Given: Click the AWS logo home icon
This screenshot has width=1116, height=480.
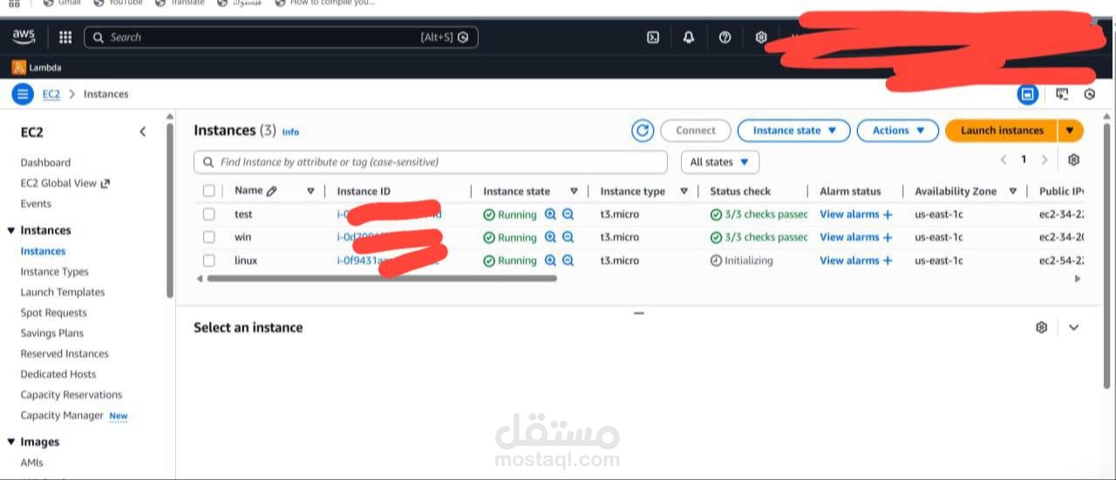Looking at the screenshot, I should [24, 37].
